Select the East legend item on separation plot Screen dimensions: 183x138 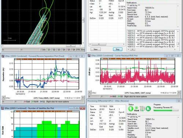pyautogui.click(x=27, y=102)
